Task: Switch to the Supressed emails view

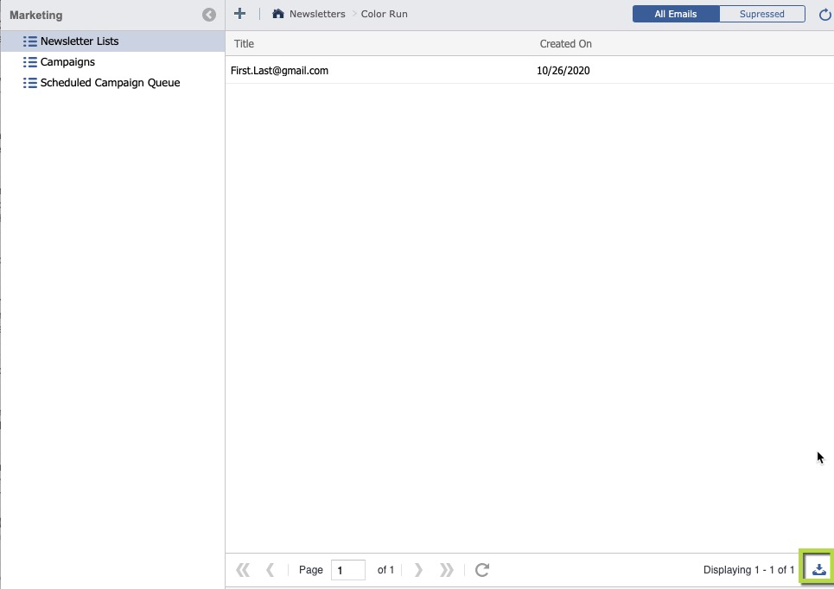Action: click(761, 14)
